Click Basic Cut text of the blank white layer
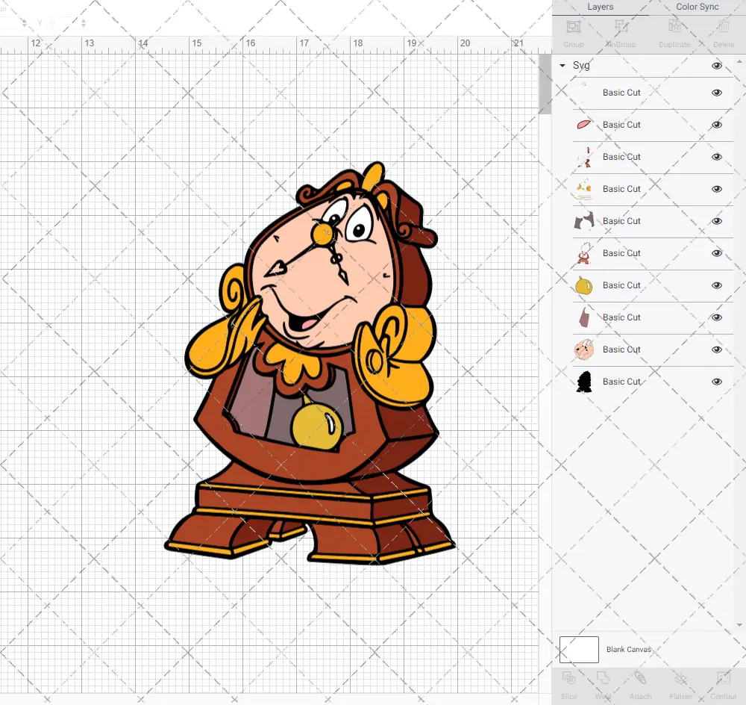Image resolution: width=746 pixels, height=705 pixels. 621,93
